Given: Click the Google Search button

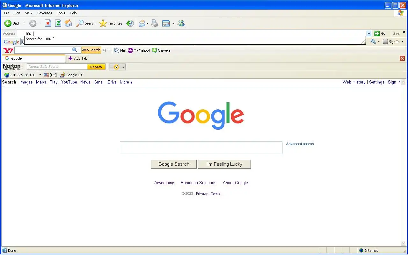Looking at the screenshot, I should (174, 164).
